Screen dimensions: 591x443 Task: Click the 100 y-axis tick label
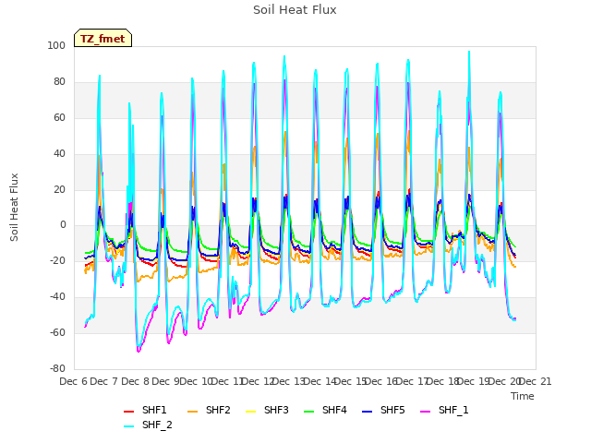[x=56, y=45]
